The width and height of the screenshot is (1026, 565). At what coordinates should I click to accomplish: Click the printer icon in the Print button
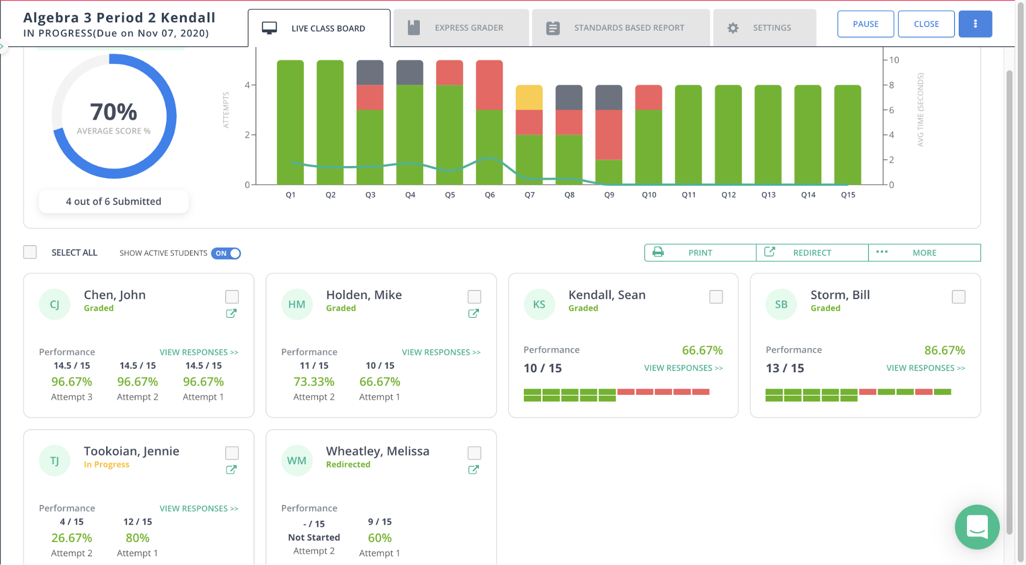(658, 252)
